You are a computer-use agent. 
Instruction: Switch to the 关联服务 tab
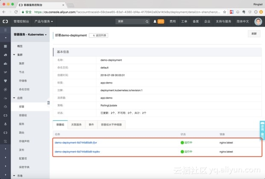click(77, 125)
